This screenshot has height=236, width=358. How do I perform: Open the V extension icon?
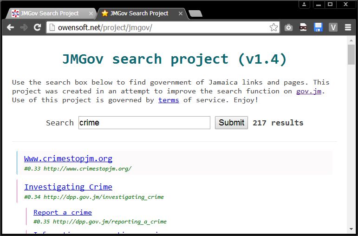(333, 28)
